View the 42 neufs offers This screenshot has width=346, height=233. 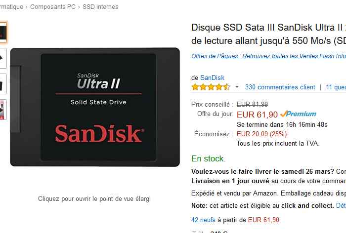click(203, 220)
